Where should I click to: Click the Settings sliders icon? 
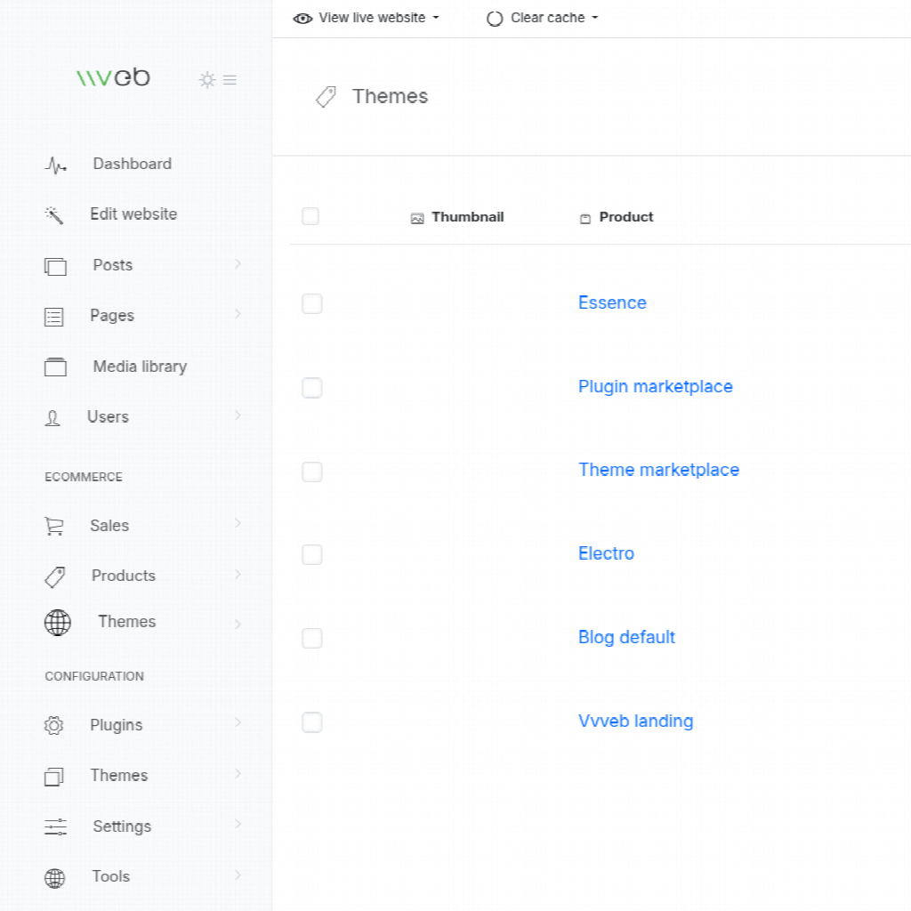pyautogui.click(x=55, y=827)
